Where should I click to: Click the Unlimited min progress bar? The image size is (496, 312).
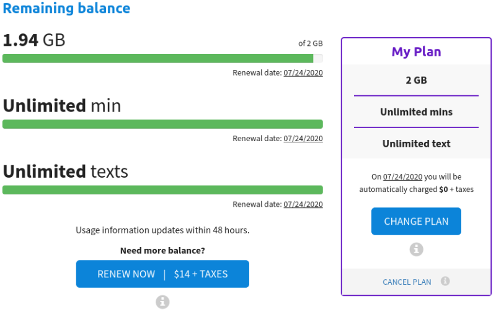(x=162, y=124)
